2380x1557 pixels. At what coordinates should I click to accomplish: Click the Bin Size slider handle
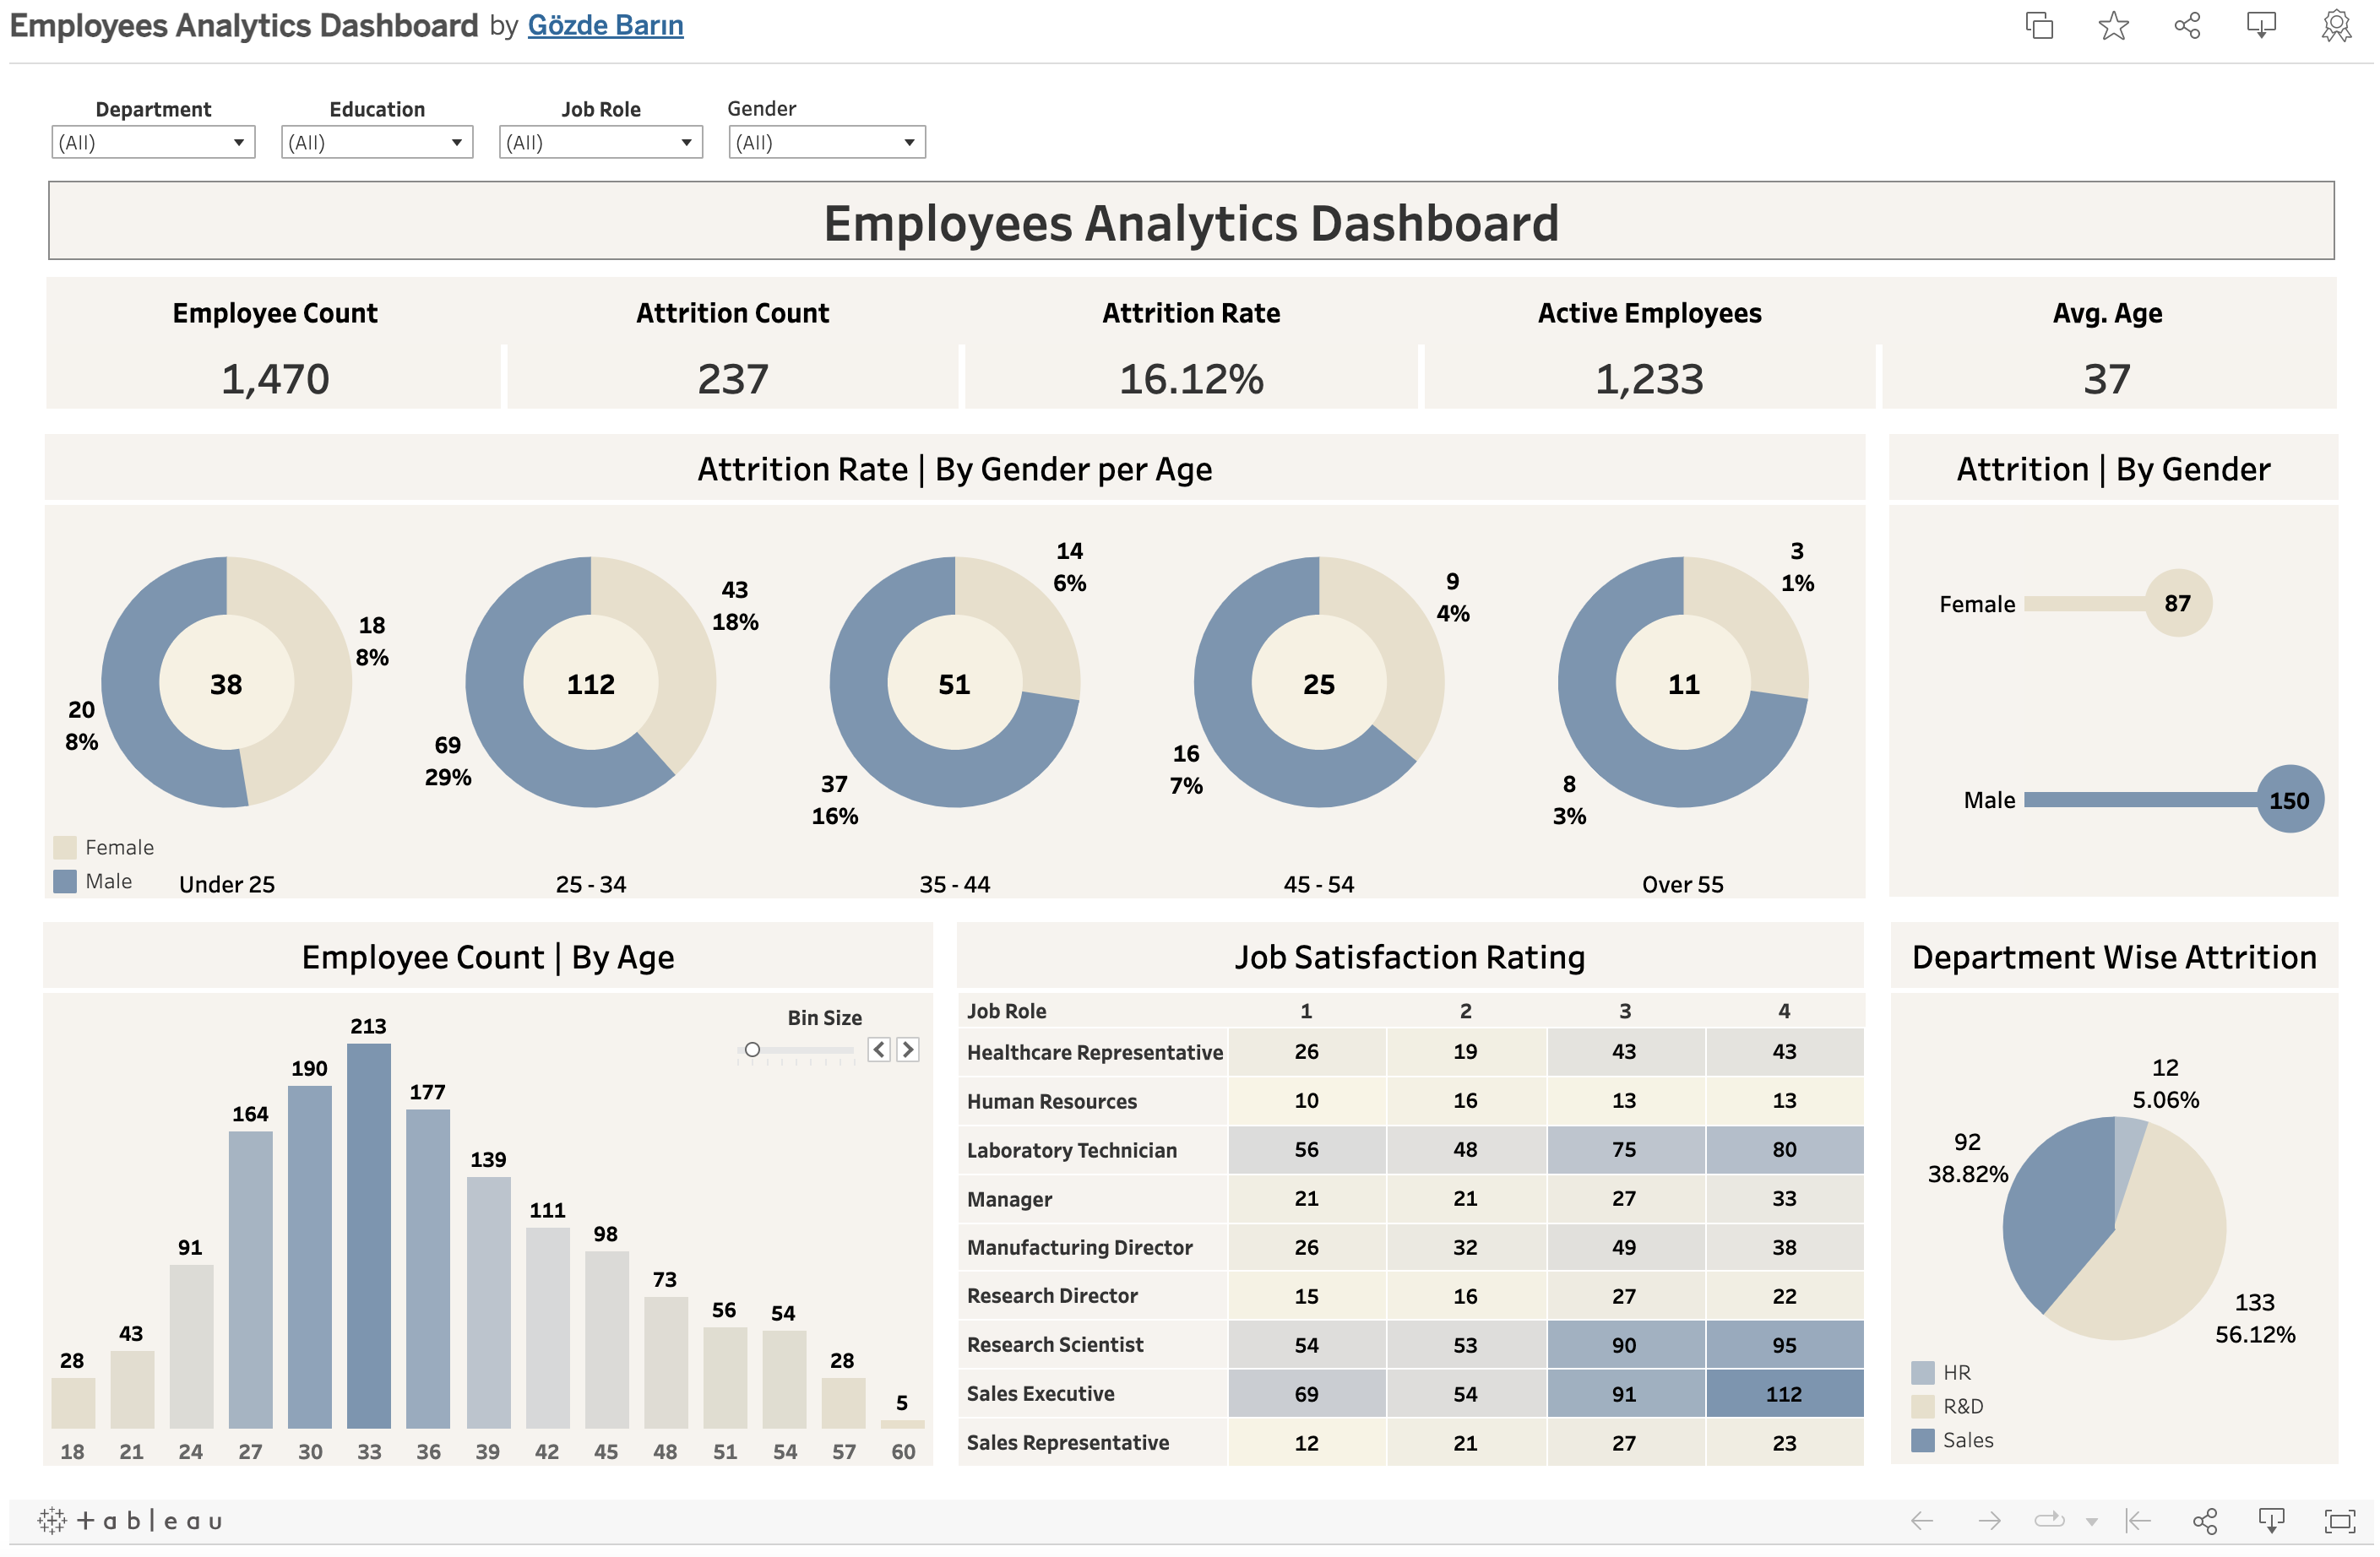pyautogui.click(x=752, y=1049)
